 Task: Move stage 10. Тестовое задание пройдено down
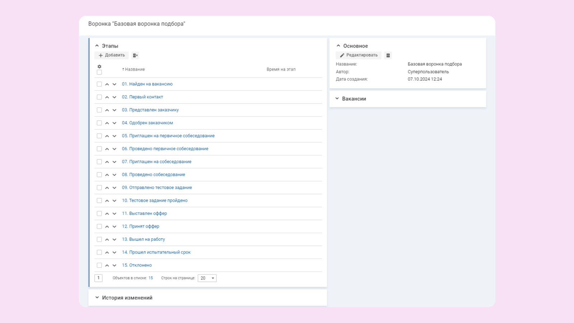pyautogui.click(x=114, y=201)
